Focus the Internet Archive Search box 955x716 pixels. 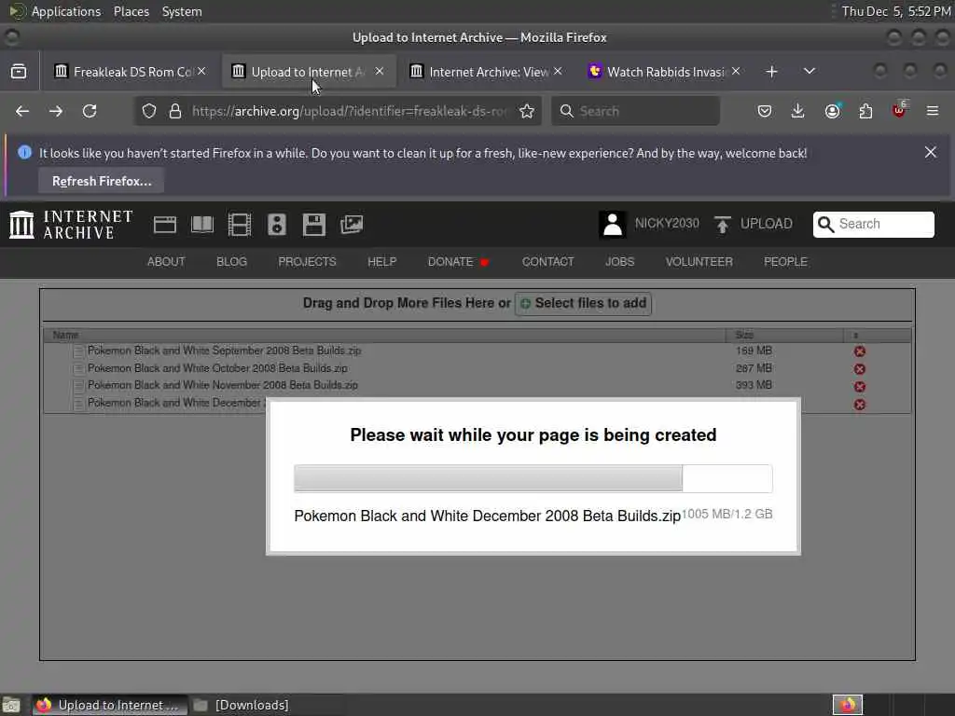click(x=873, y=224)
